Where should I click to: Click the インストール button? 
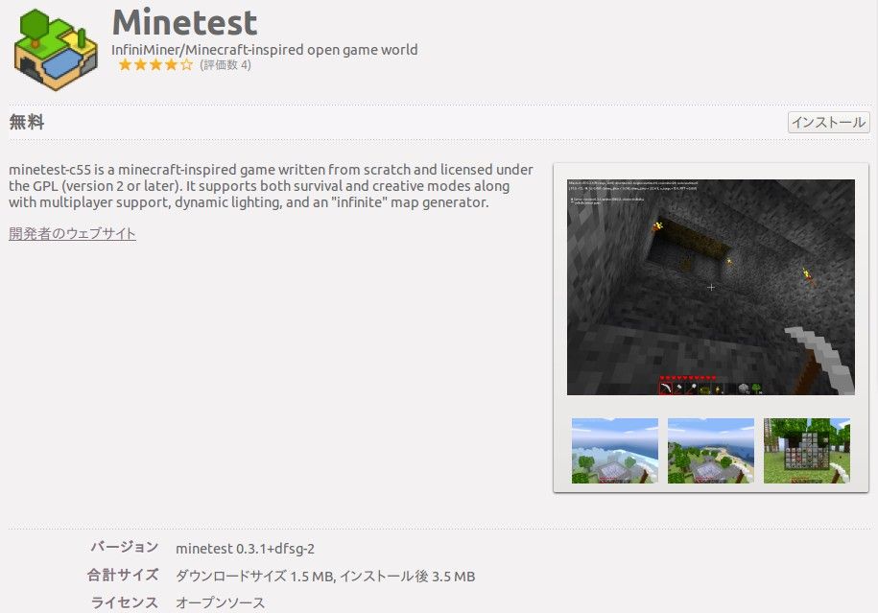(x=828, y=122)
